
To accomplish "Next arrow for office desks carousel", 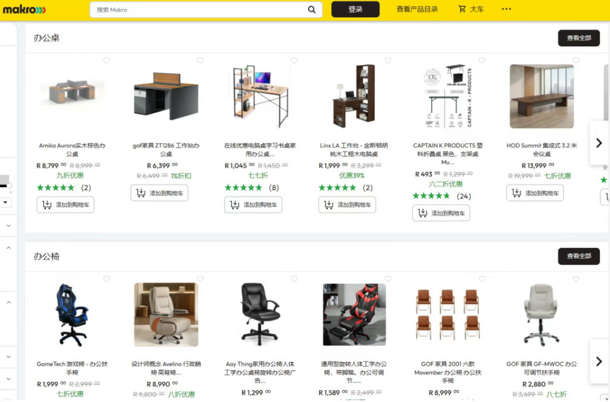I will (599, 143).
